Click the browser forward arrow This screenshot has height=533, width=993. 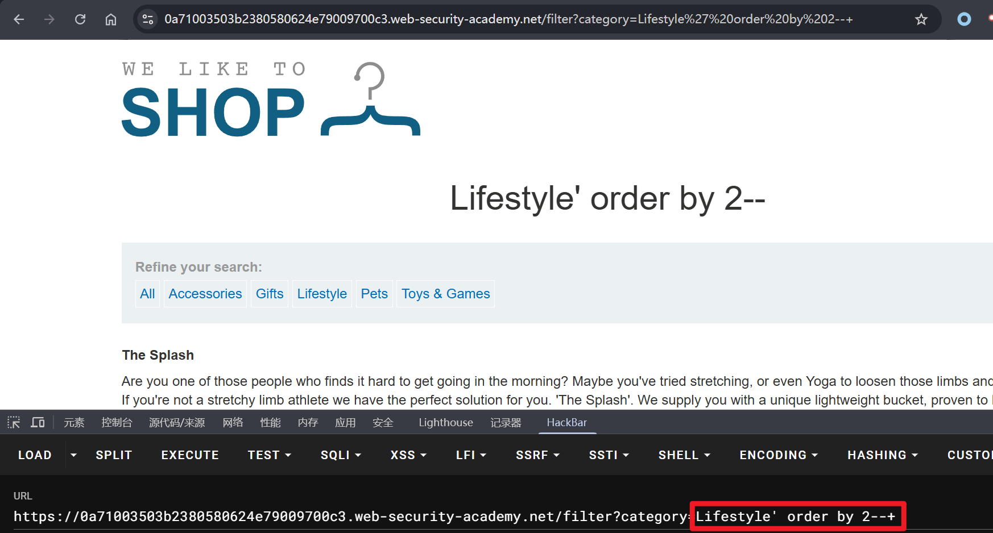pyautogui.click(x=49, y=19)
